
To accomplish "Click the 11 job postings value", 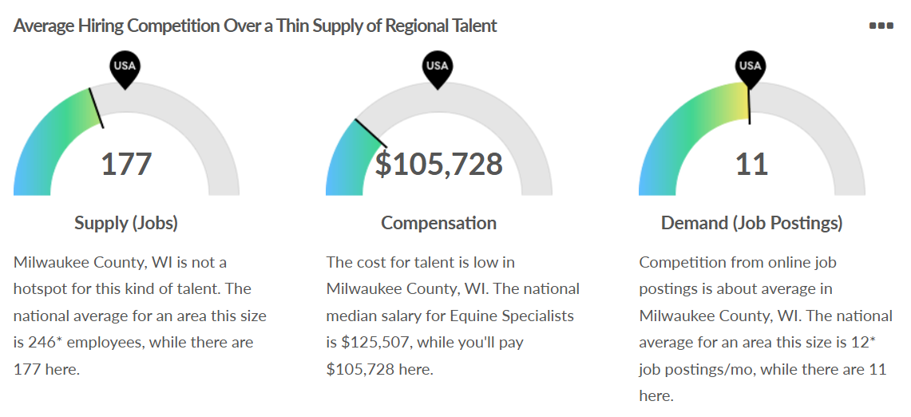I will coord(751,165).
